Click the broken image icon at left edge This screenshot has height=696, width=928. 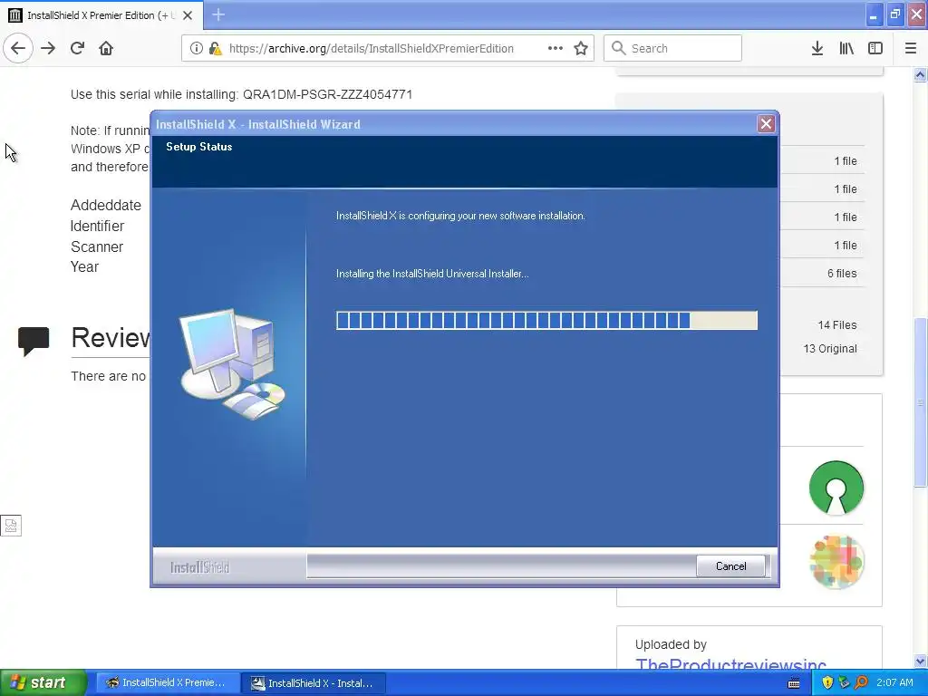11,525
